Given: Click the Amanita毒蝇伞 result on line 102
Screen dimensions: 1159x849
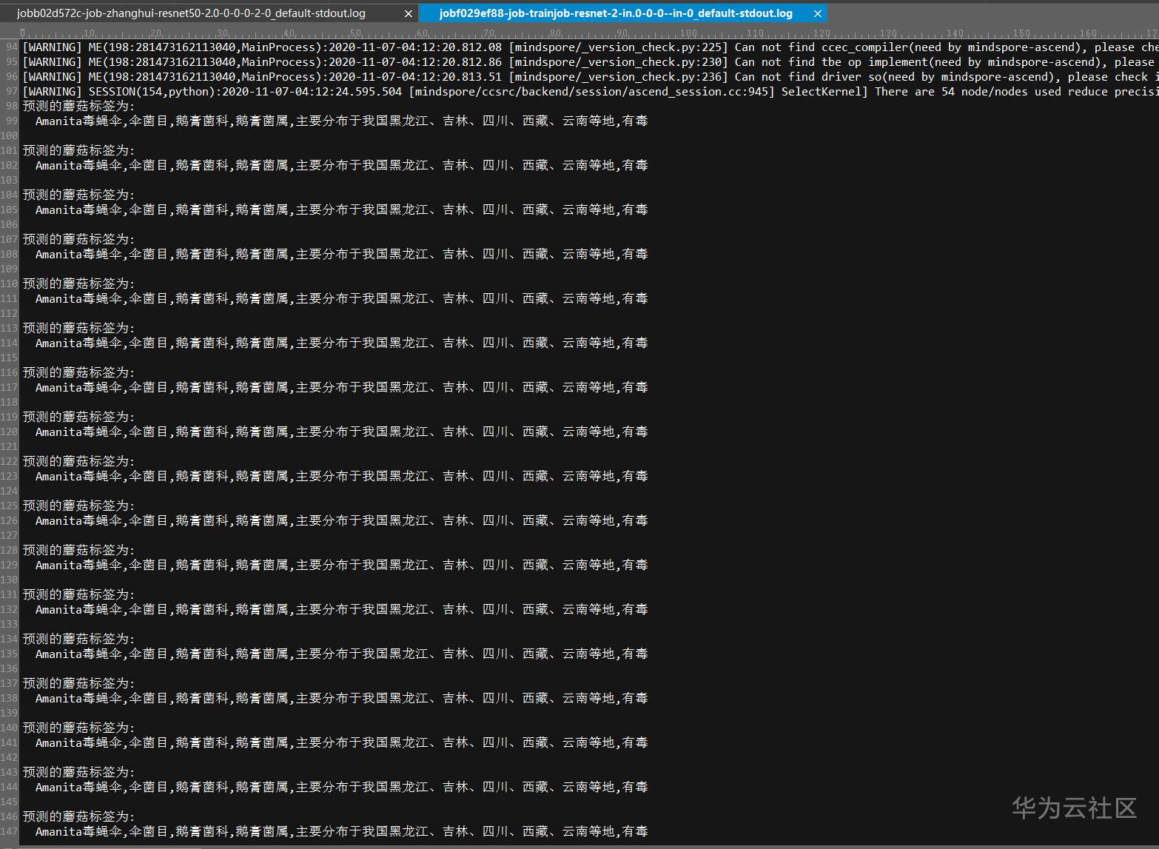Looking at the screenshot, I should point(342,166).
